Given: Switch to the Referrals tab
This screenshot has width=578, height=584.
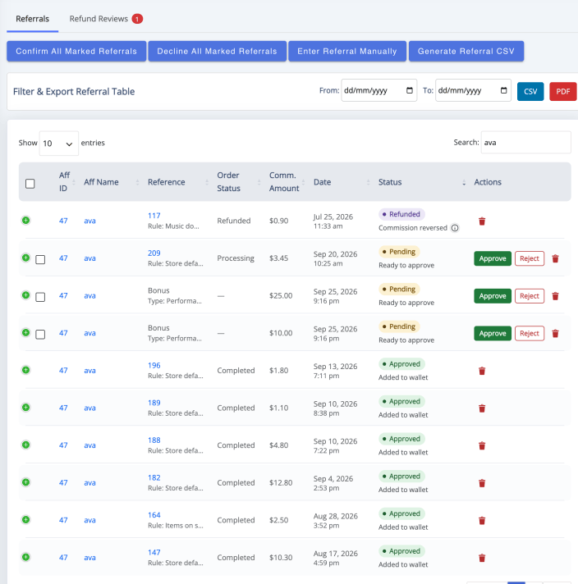Looking at the screenshot, I should click(33, 19).
